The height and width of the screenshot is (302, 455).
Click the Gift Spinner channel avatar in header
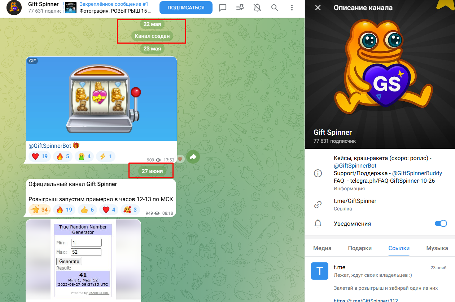[14, 8]
